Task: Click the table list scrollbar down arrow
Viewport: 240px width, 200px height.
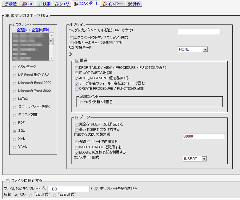Action: (51, 58)
